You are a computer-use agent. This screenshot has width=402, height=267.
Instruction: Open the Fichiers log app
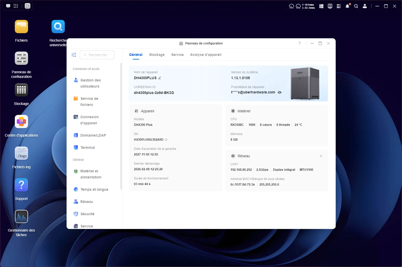[21, 153]
